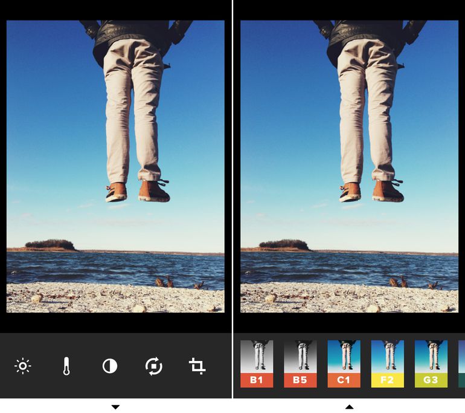The width and height of the screenshot is (465, 413).
Task: Open the exposure (sun) adjustment tool
Action: pyautogui.click(x=23, y=366)
